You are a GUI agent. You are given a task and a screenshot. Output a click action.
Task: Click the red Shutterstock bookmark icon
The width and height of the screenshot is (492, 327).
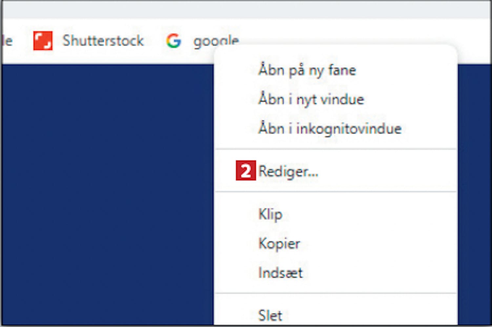click(x=43, y=41)
